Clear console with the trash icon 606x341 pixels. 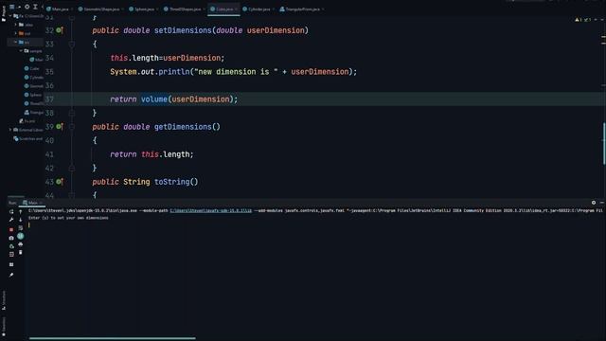(x=21, y=253)
